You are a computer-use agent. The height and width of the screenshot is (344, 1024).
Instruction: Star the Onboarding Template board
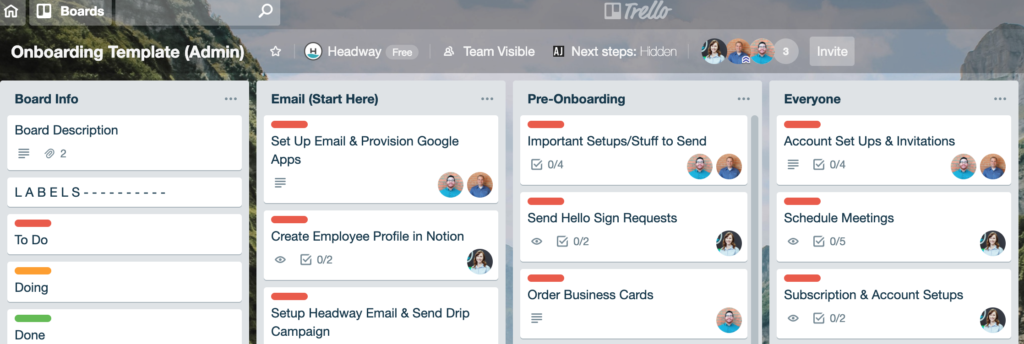coord(276,51)
